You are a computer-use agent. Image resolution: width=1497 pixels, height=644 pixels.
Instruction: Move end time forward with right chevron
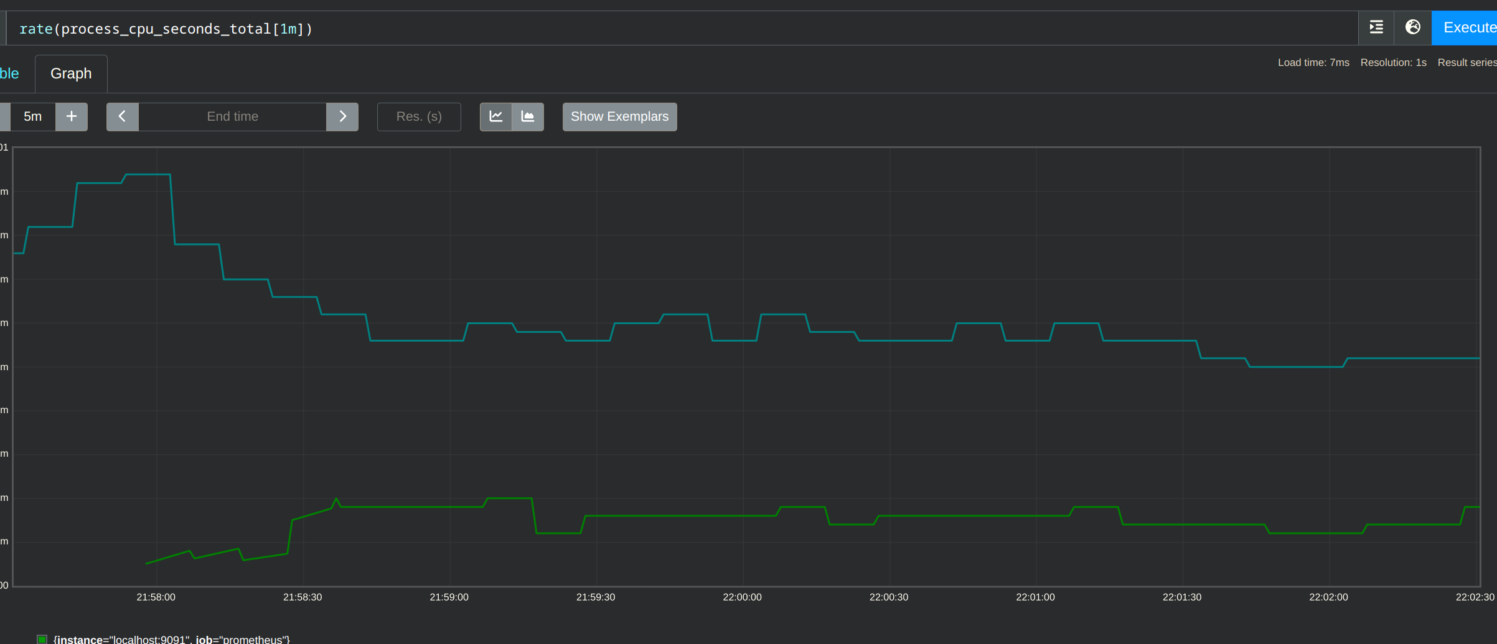(342, 116)
